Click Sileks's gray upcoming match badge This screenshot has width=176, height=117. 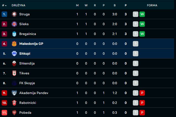(136, 24)
